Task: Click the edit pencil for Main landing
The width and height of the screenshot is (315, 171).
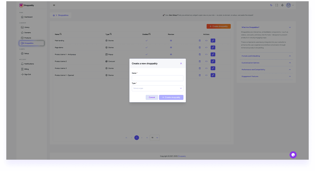Action: [x=213, y=40]
